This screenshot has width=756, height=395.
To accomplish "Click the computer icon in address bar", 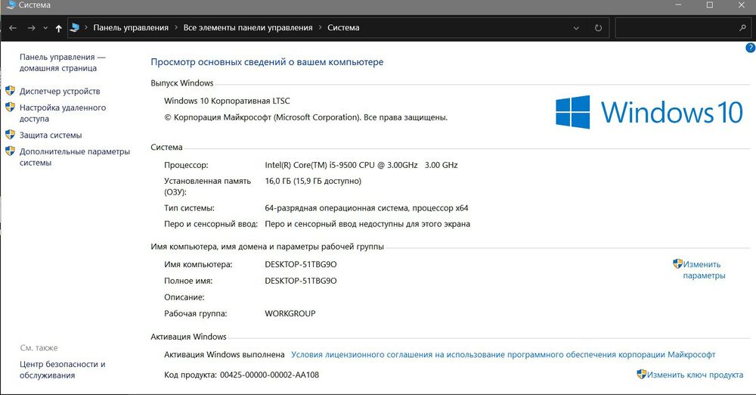I will pyautogui.click(x=74, y=27).
